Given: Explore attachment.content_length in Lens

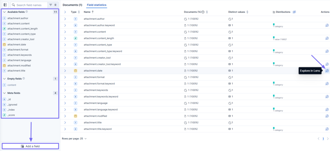Looking at the screenshot, I should click(x=327, y=38).
